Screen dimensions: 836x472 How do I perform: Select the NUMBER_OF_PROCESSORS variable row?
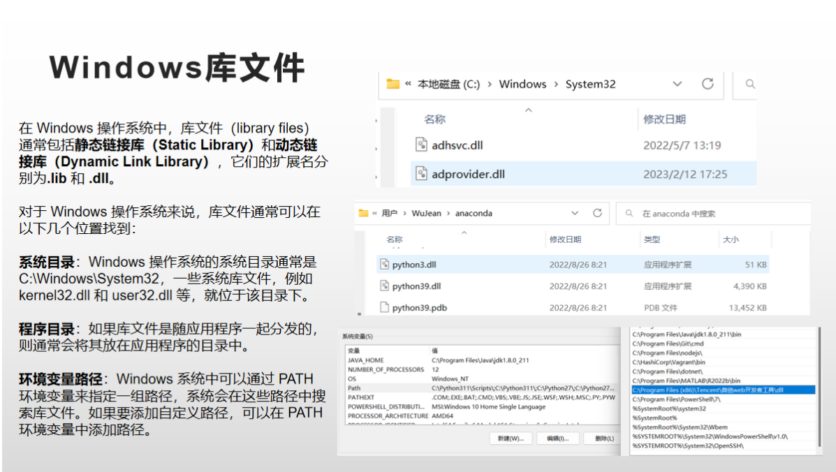pyautogui.click(x=481, y=369)
